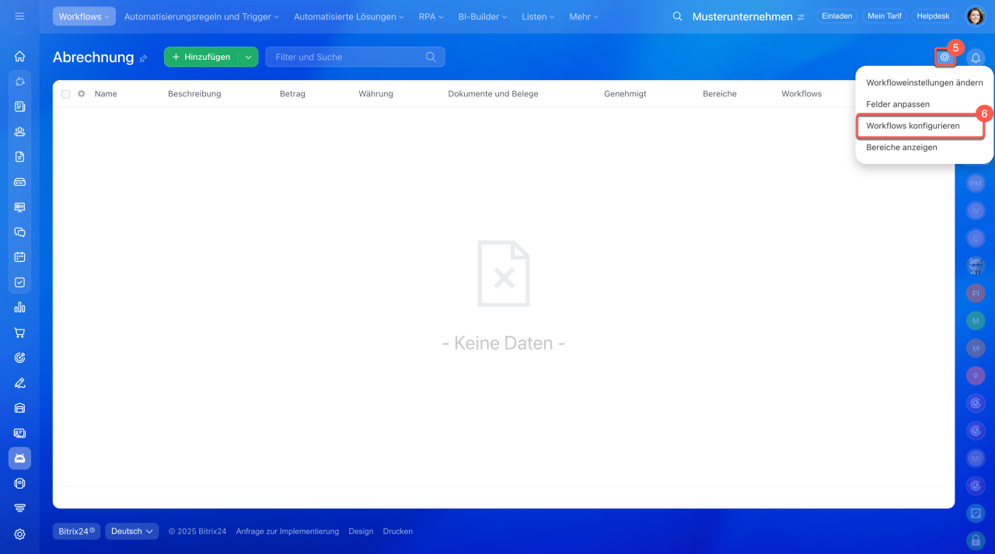Image resolution: width=995 pixels, height=554 pixels.
Task: Open the hamburger menu icon
Action: tap(19, 16)
